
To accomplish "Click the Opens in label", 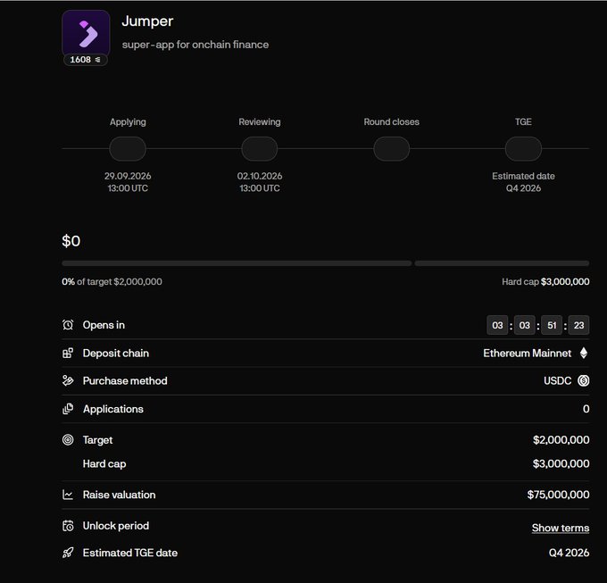I will pos(104,325).
